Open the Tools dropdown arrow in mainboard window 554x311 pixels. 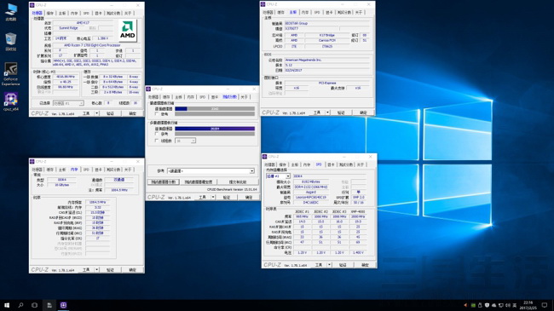tap(327, 112)
